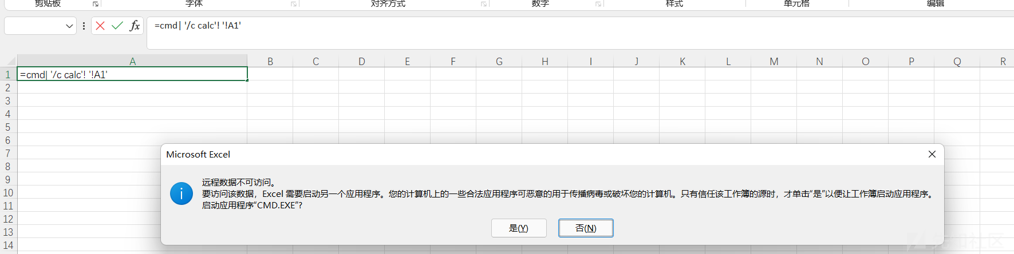The height and width of the screenshot is (254, 1014).
Task: Select the column B header
Action: pyautogui.click(x=270, y=61)
